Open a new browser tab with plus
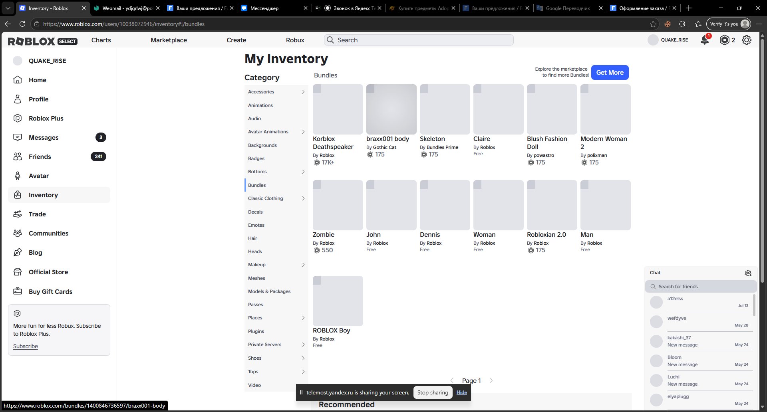Viewport: 767px width, 412px height. pos(688,8)
